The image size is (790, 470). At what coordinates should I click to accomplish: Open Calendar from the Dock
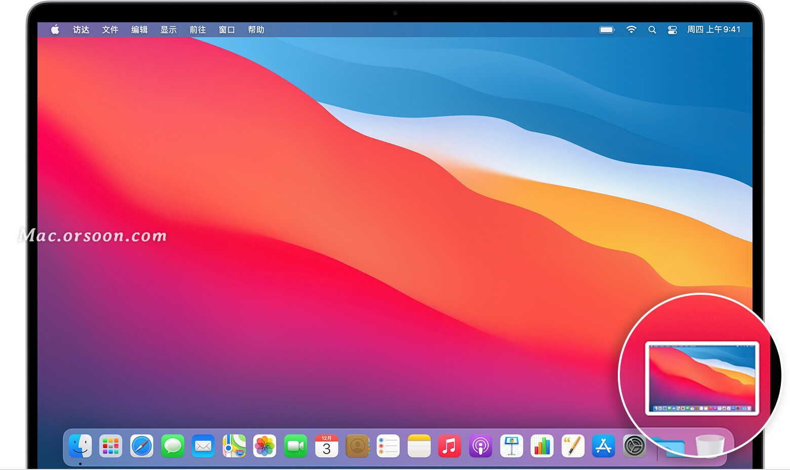click(327, 446)
